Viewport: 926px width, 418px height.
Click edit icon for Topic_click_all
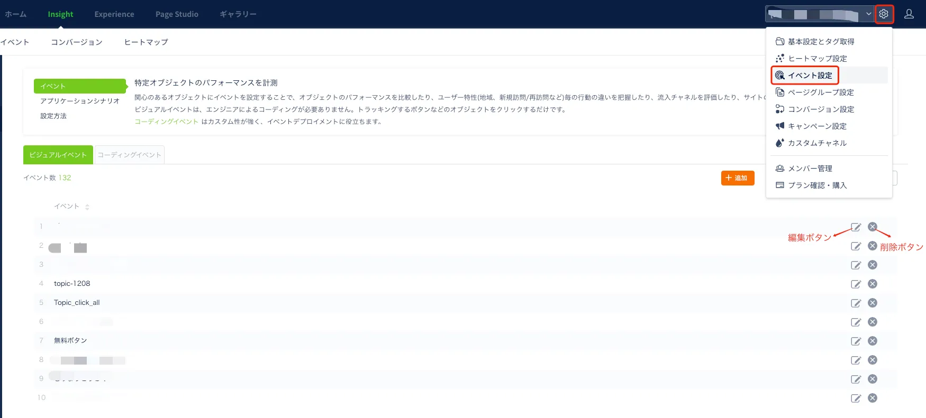pos(856,303)
